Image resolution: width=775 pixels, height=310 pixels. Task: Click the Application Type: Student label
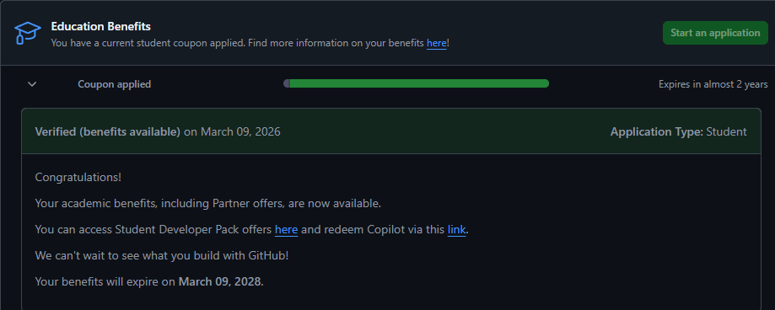point(679,131)
